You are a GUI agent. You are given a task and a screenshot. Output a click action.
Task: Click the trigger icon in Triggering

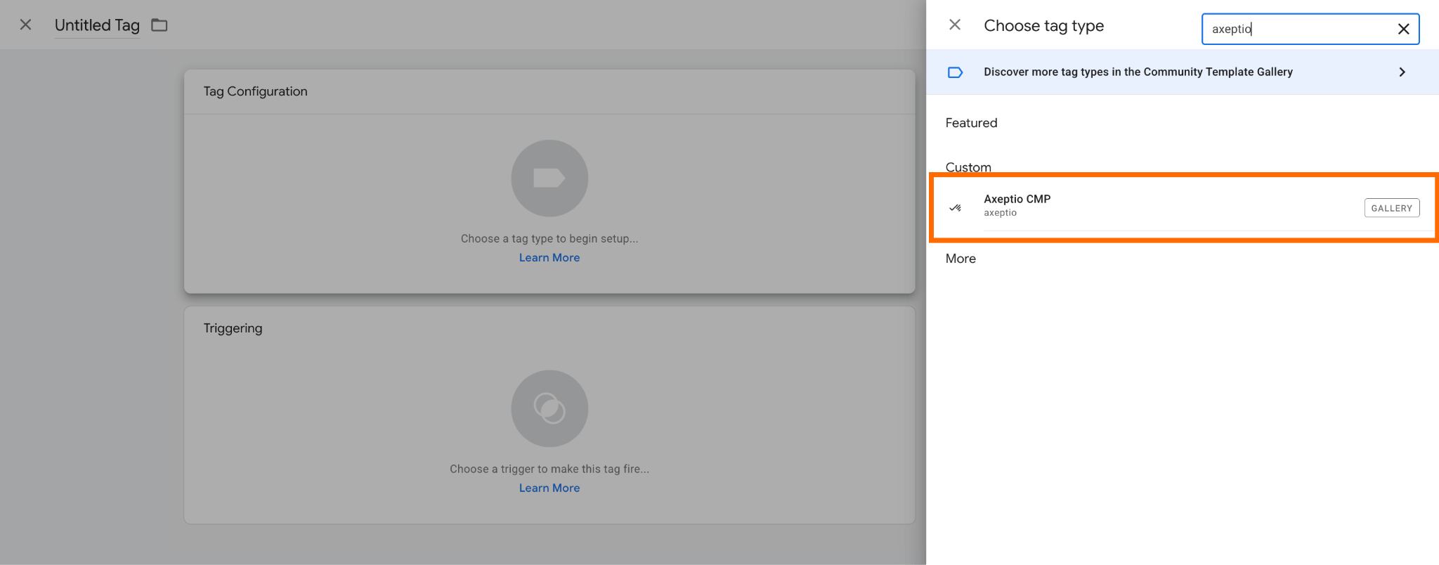pos(549,408)
